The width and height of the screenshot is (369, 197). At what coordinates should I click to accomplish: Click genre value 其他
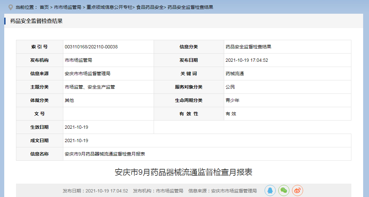click(69, 101)
